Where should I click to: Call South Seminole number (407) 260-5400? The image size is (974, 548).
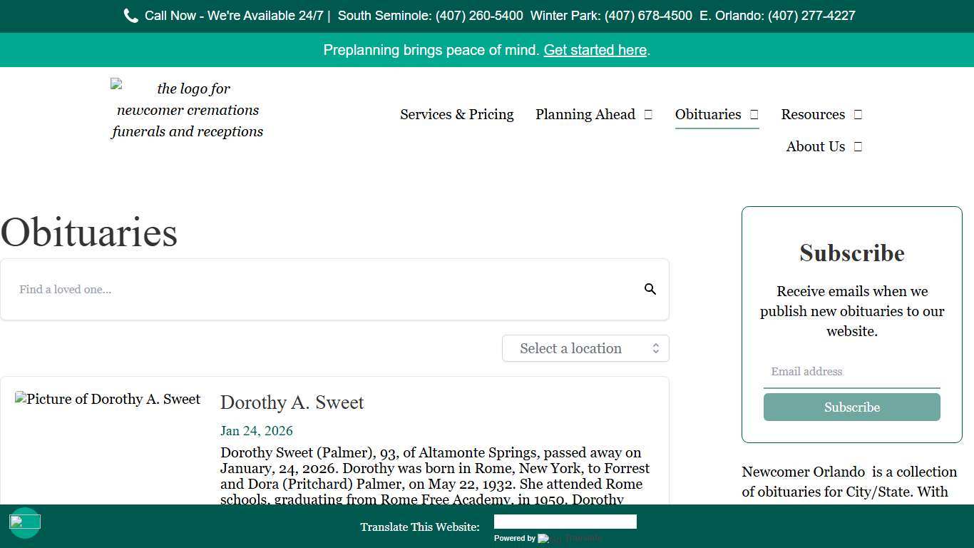(x=479, y=16)
